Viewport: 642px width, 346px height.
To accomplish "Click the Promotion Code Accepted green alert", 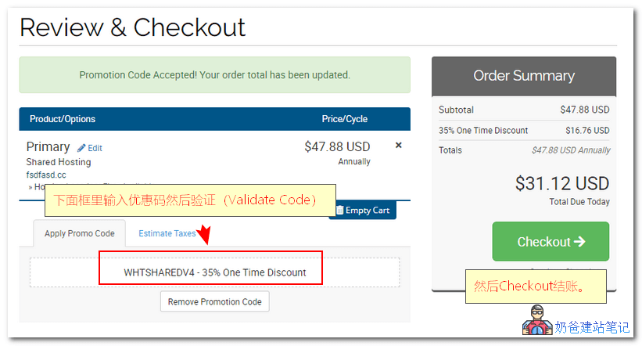I will click(x=214, y=75).
